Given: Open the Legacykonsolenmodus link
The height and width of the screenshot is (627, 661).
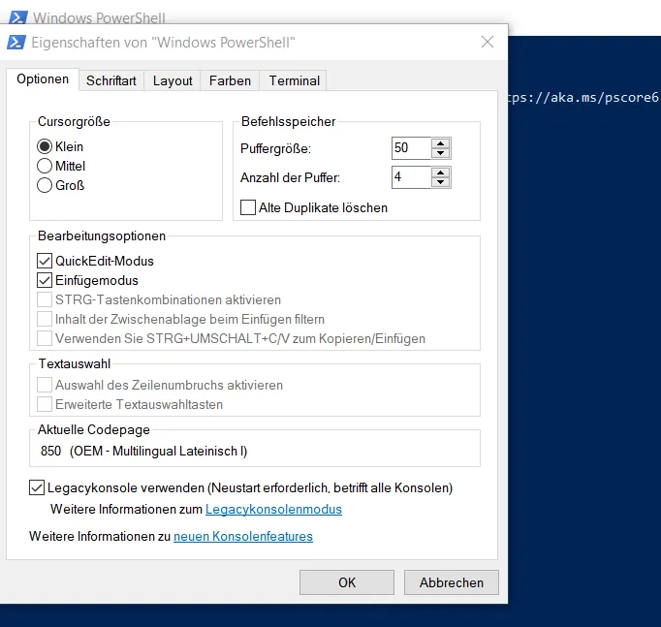Looking at the screenshot, I should pos(273,509).
